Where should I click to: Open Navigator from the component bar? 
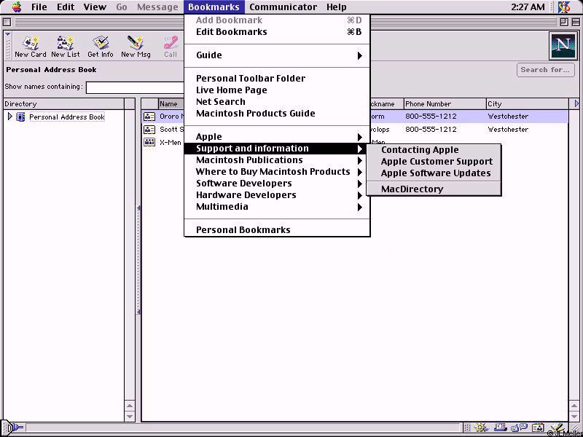(482, 428)
